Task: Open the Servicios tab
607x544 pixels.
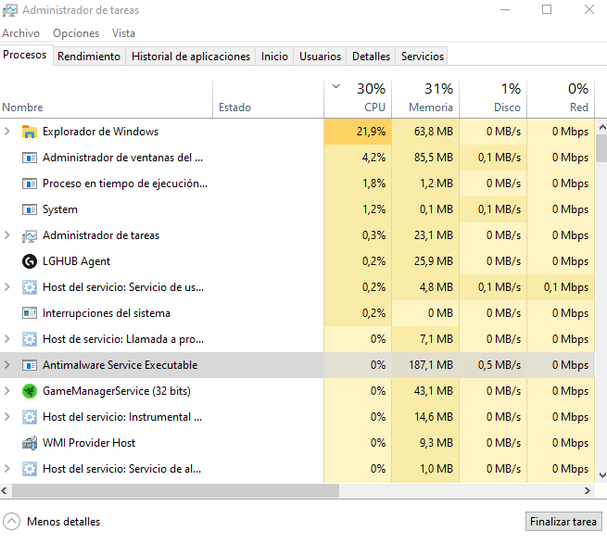Action: (422, 57)
